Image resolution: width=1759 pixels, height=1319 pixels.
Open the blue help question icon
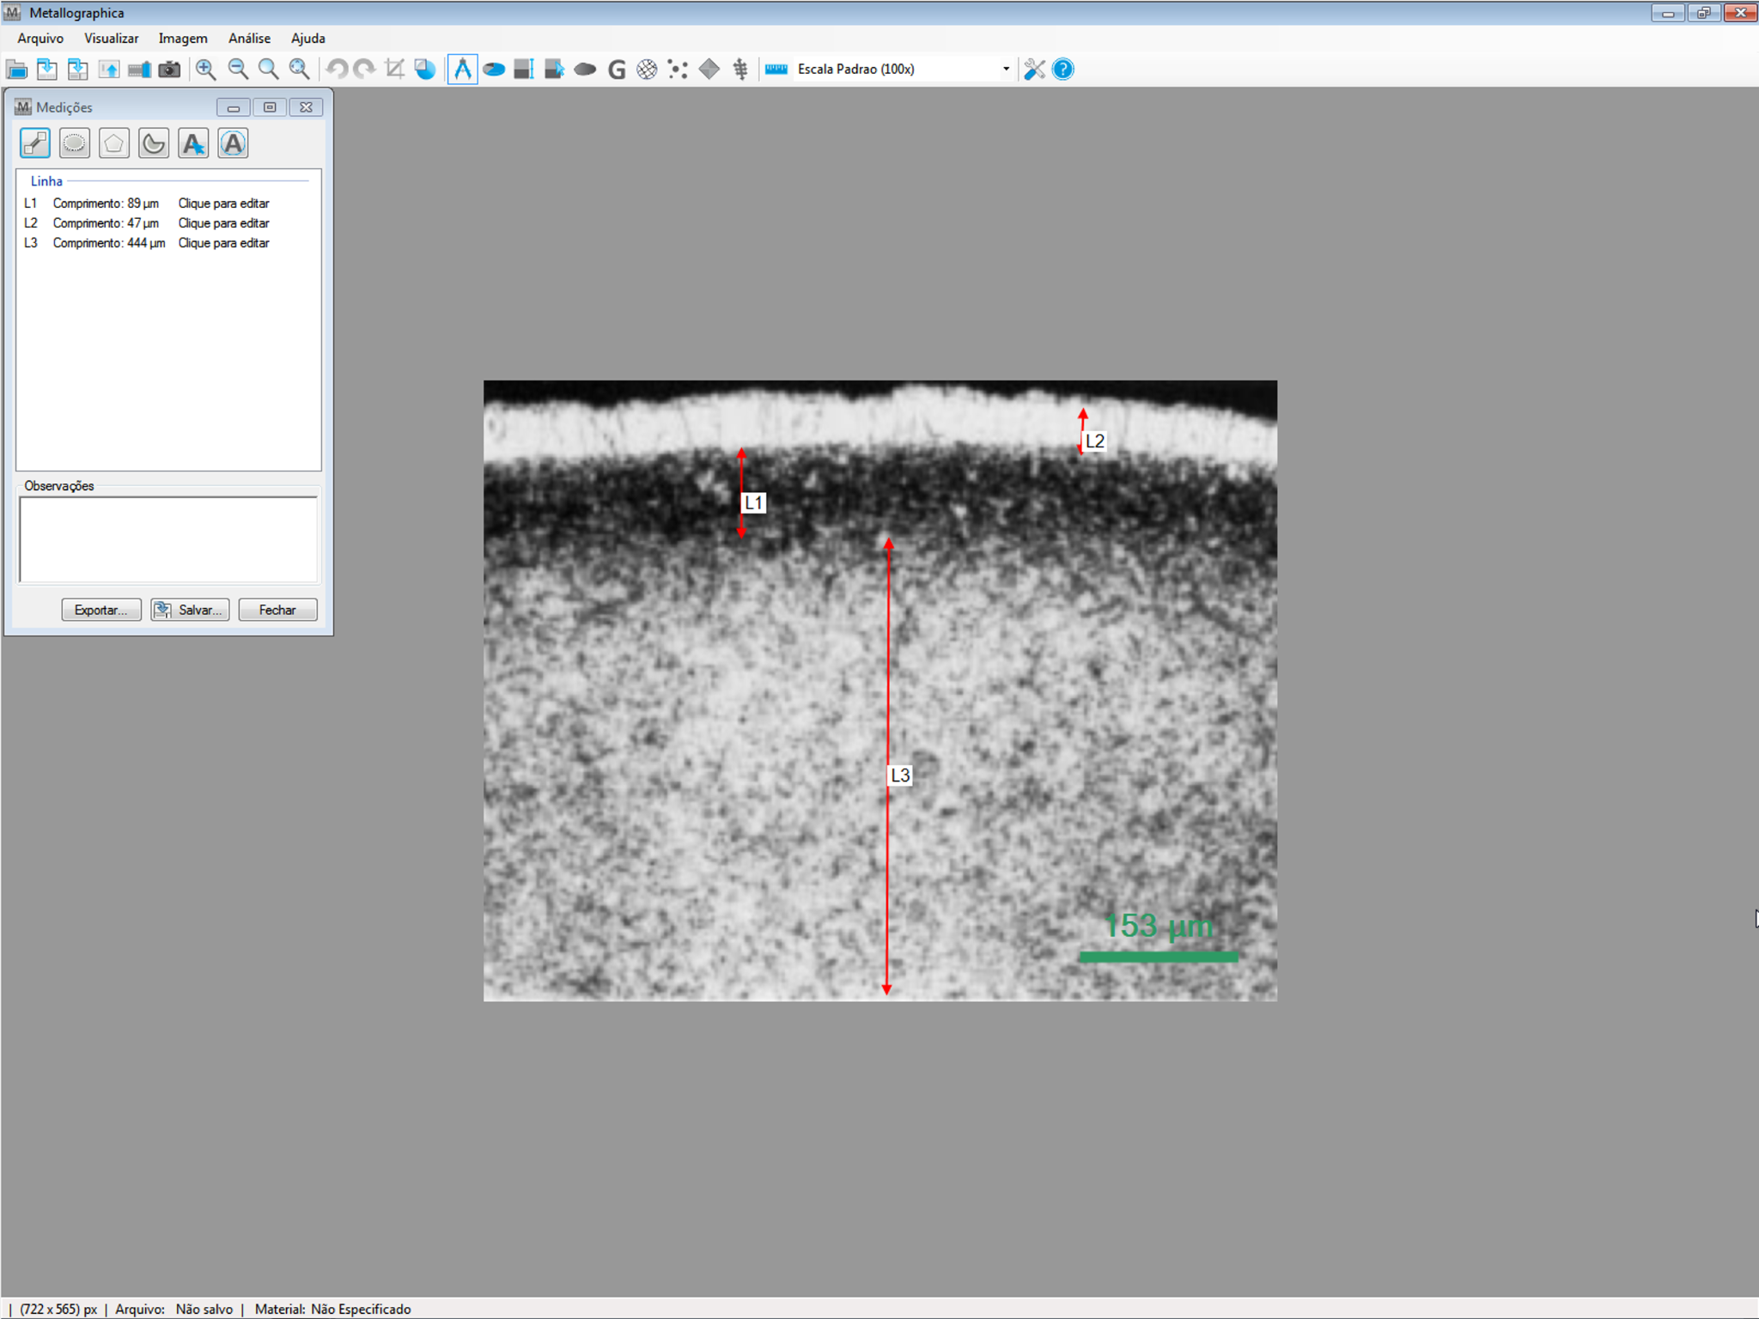tap(1063, 70)
